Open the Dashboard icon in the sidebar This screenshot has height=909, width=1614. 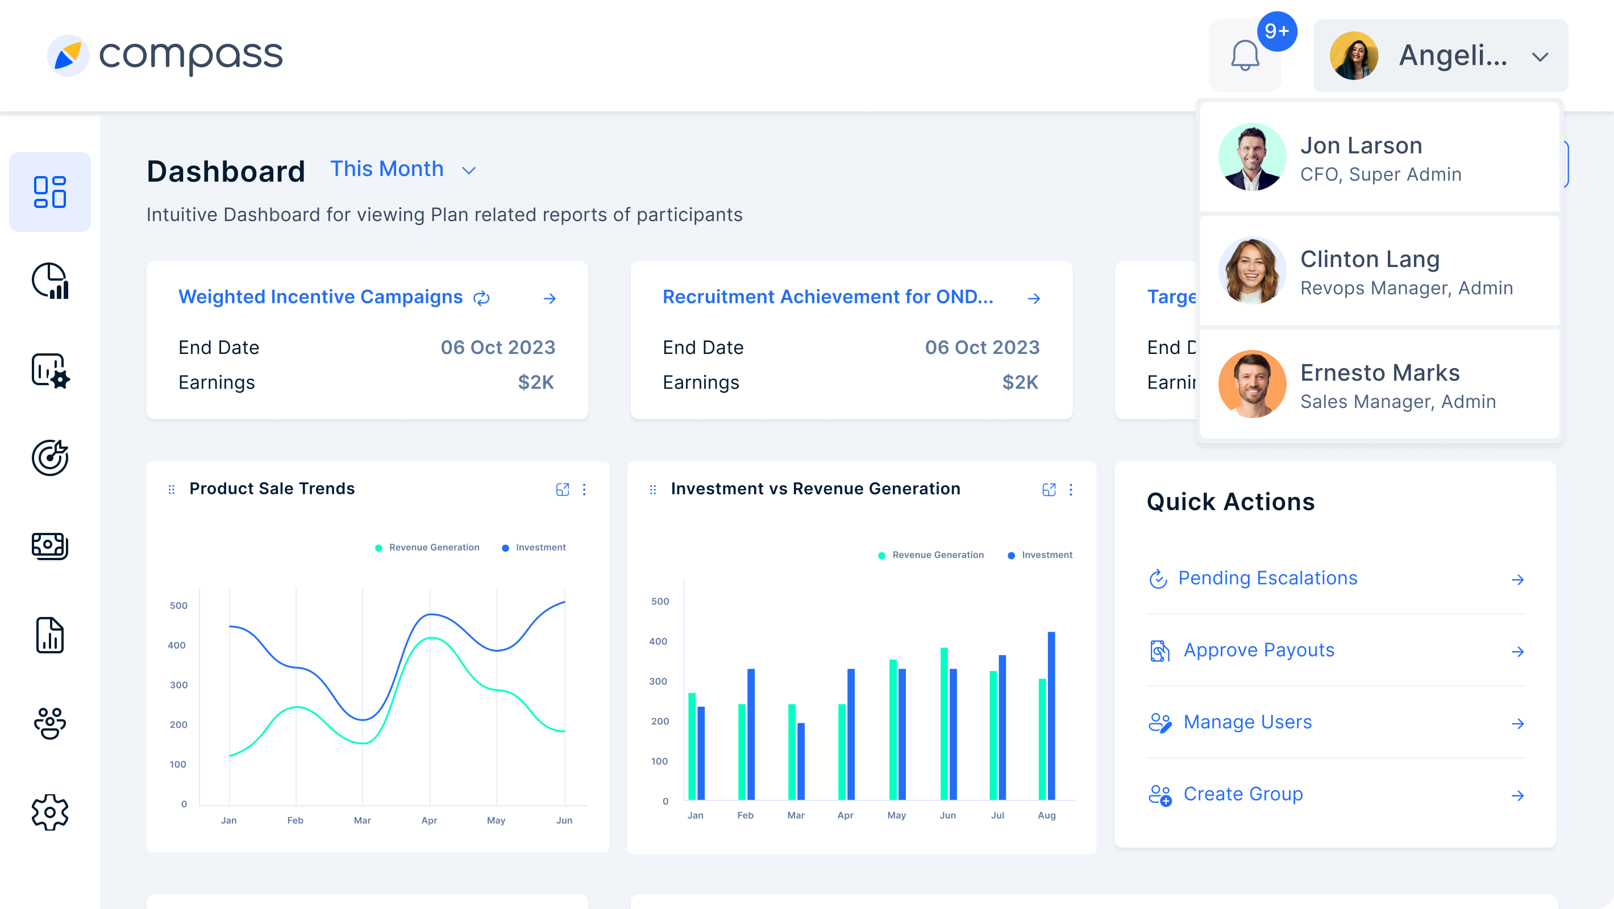[49, 191]
